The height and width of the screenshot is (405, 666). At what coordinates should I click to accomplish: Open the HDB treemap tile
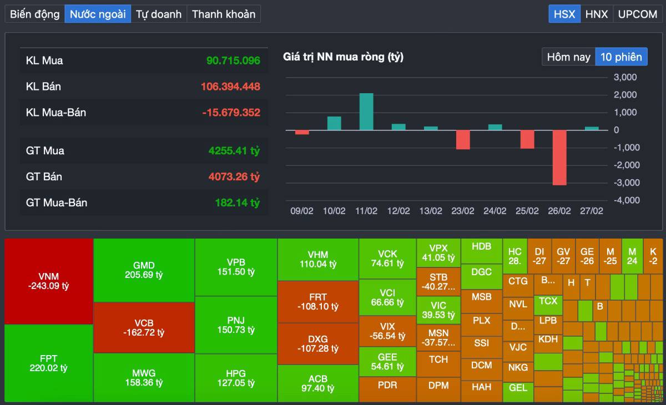pyautogui.click(x=482, y=250)
